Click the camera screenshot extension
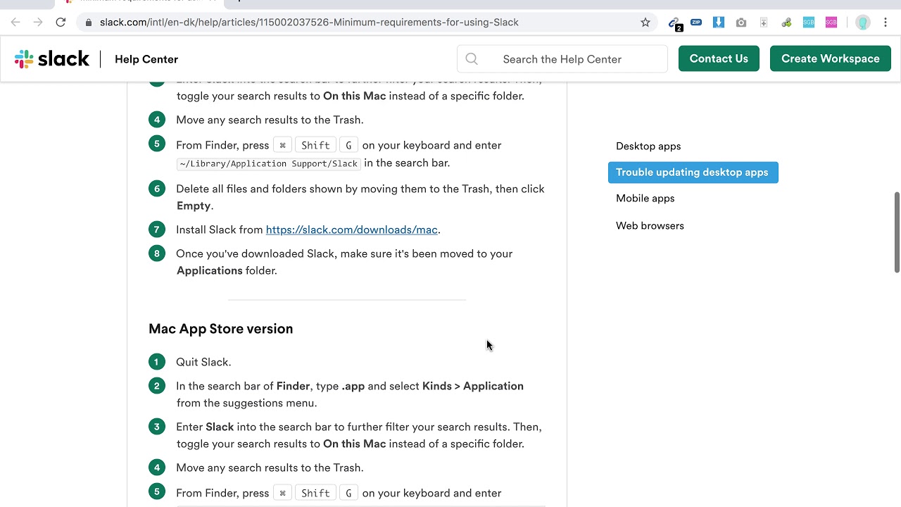 (741, 23)
